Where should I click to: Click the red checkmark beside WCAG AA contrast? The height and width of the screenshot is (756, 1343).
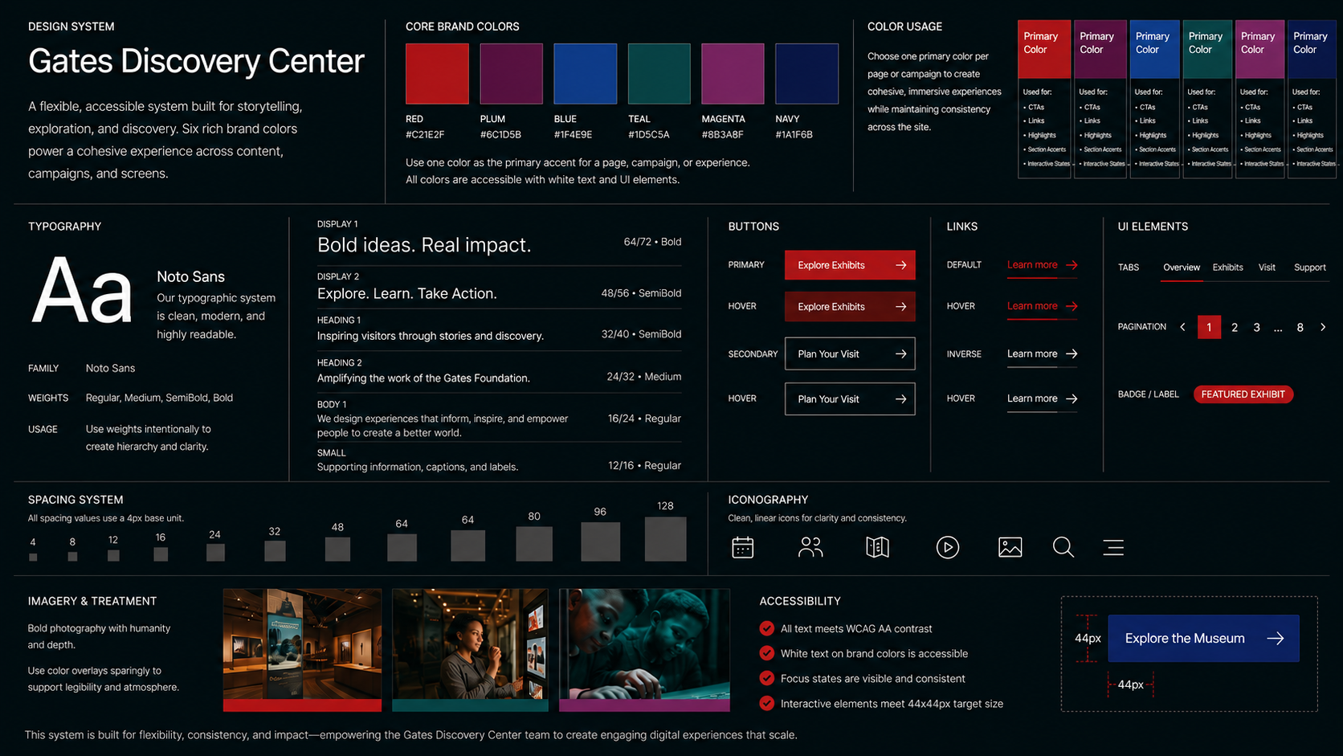(767, 628)
